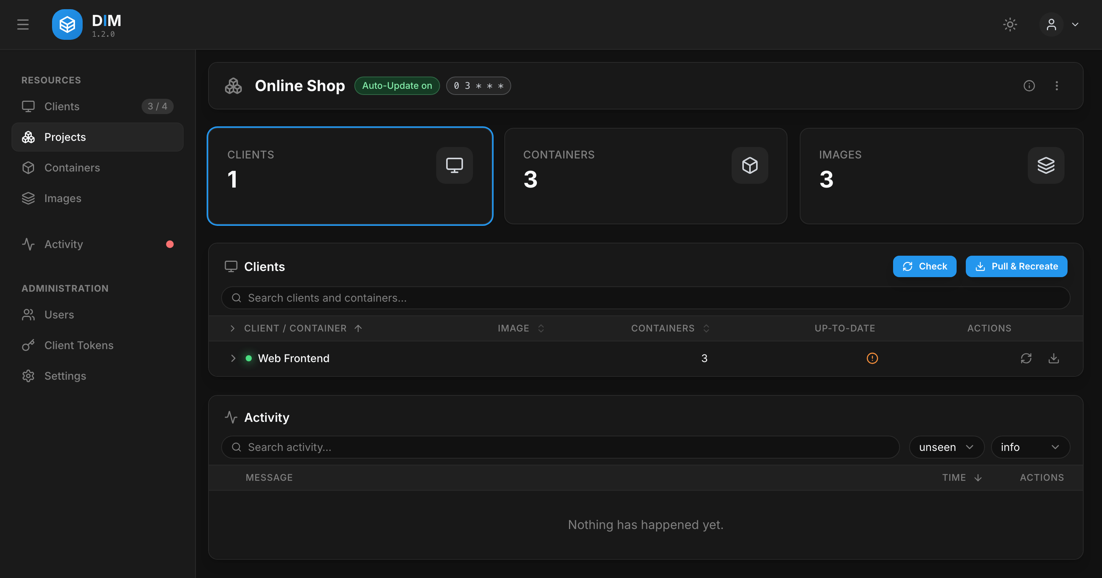
Task: Go to Clients in the sidebar
Action: (x=98, y=106)
